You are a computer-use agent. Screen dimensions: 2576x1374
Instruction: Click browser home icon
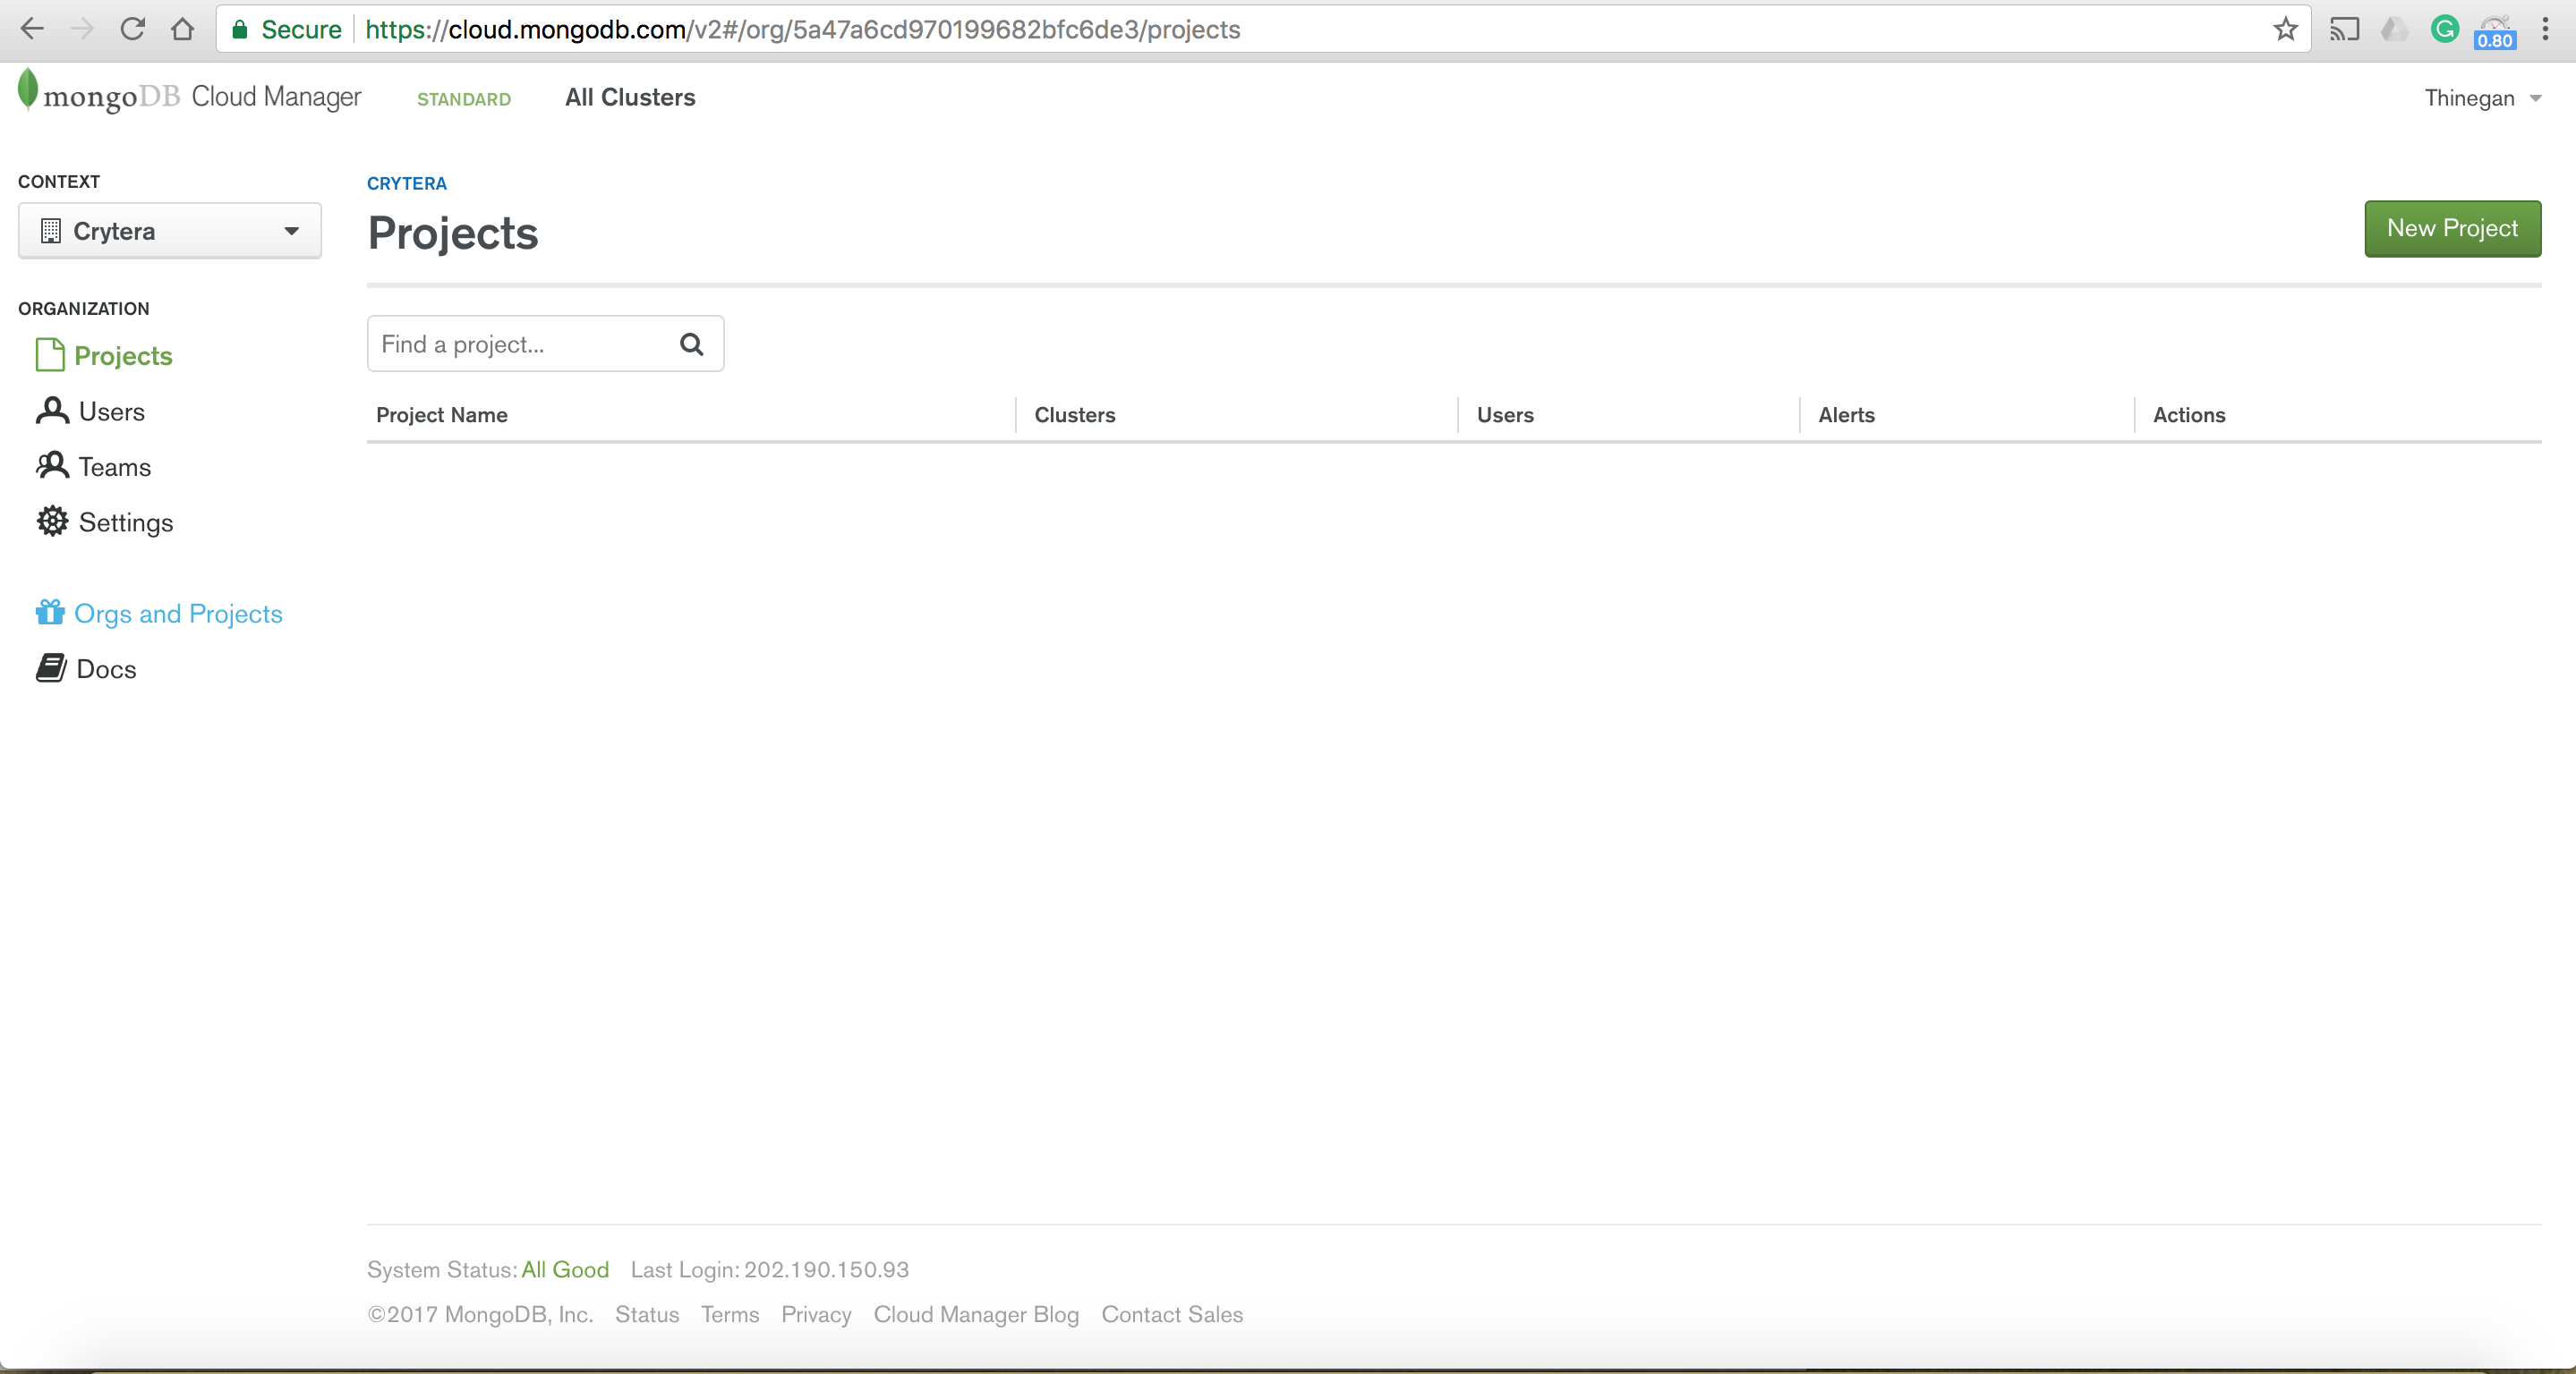pyautogui.click(x=182, y=29)
